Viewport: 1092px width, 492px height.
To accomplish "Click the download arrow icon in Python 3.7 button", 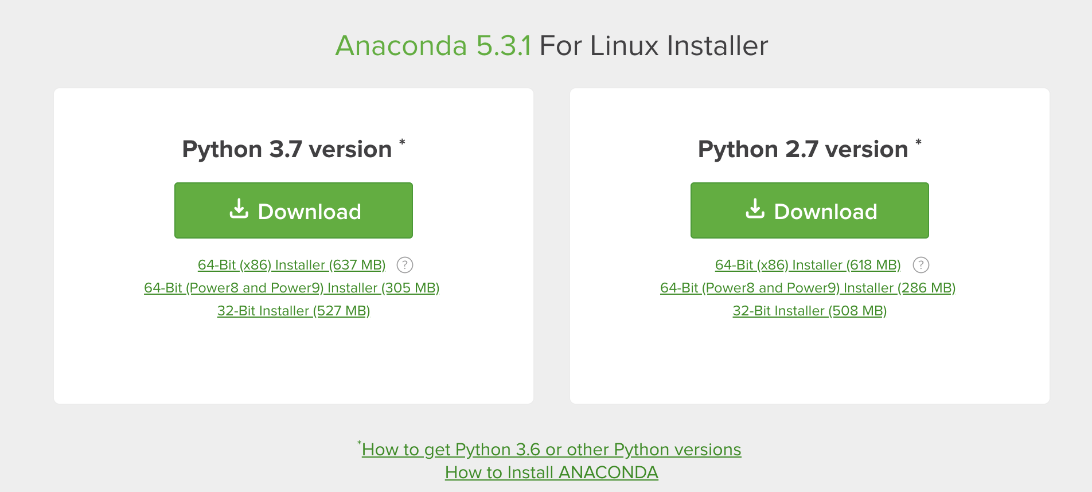I will 239,210.
